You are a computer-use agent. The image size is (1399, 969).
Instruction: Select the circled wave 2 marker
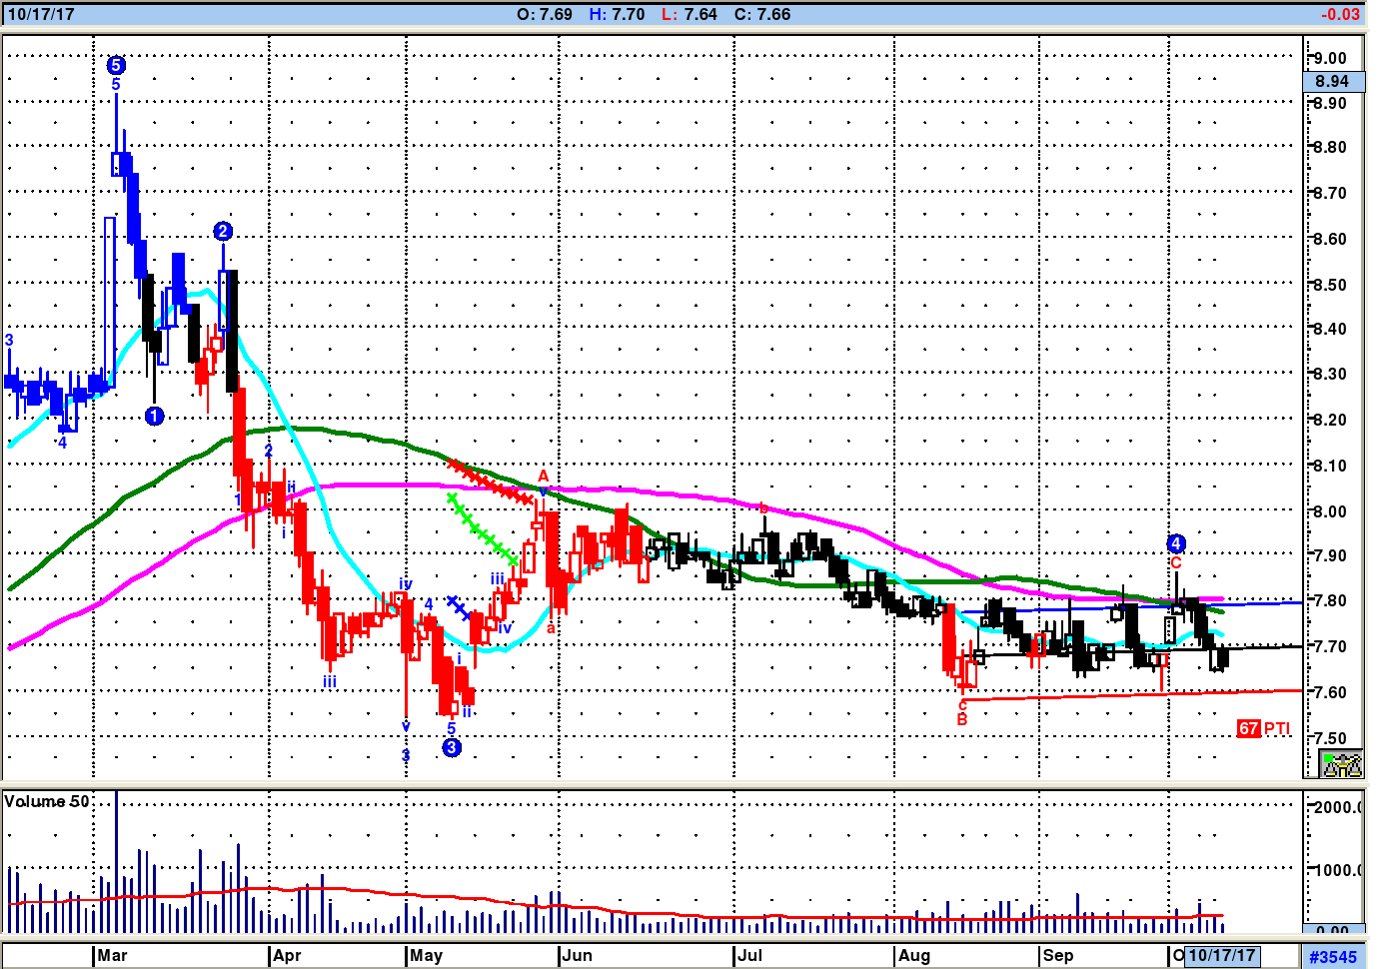tap(223, 232)
